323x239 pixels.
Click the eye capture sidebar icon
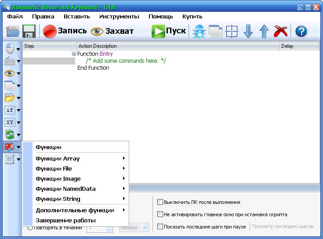pyautogui.click(x=10, y=73)
